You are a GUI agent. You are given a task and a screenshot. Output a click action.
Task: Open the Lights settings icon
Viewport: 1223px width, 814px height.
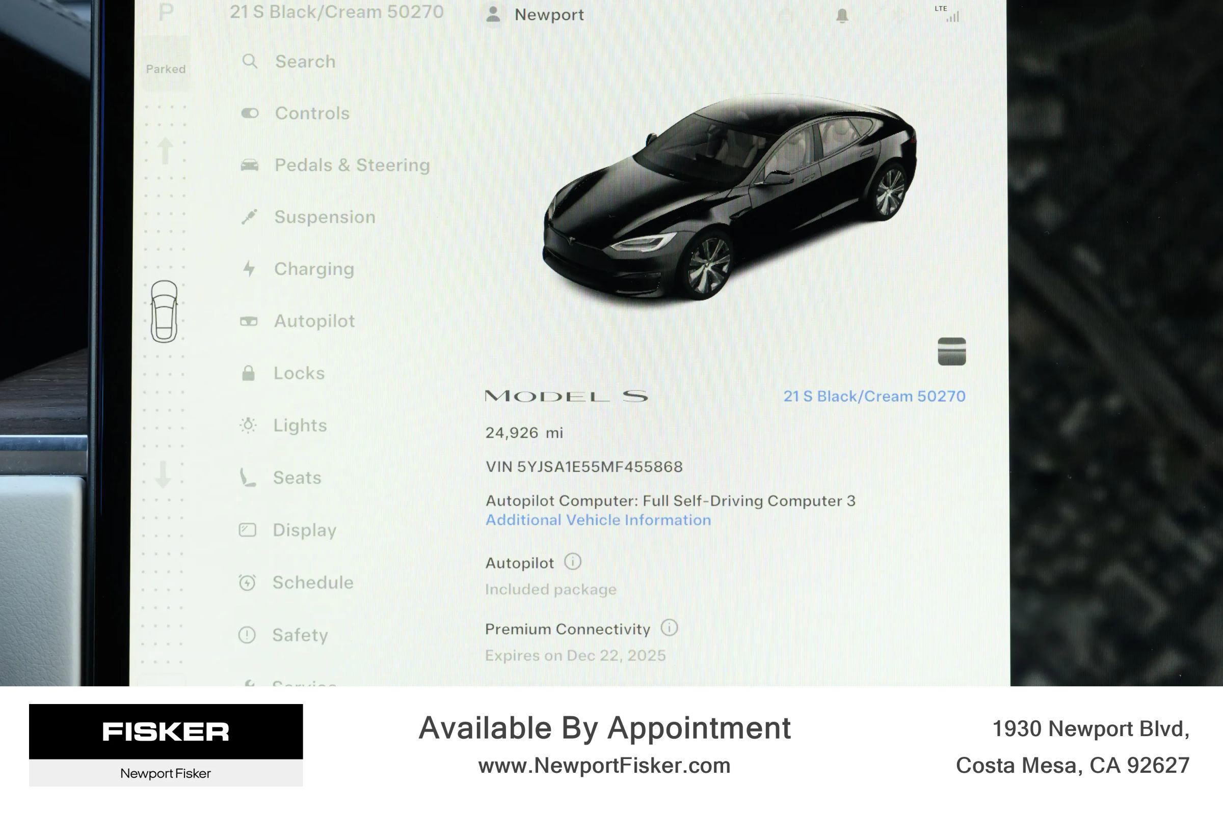coord(250,425)
